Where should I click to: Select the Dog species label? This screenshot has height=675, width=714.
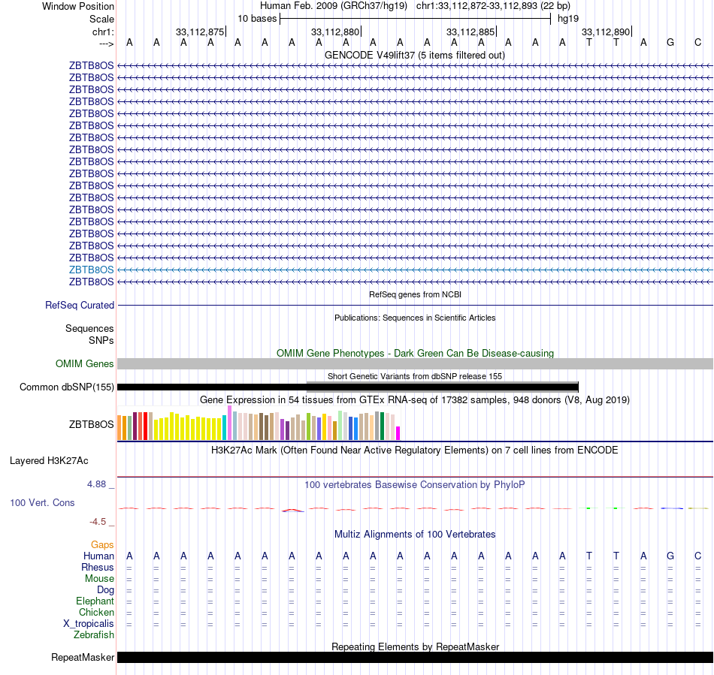105,590
